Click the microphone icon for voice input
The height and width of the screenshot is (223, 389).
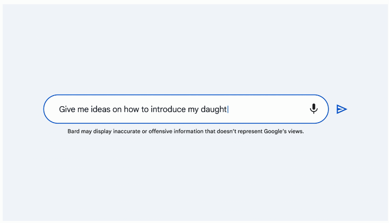(x=314, y=108)
